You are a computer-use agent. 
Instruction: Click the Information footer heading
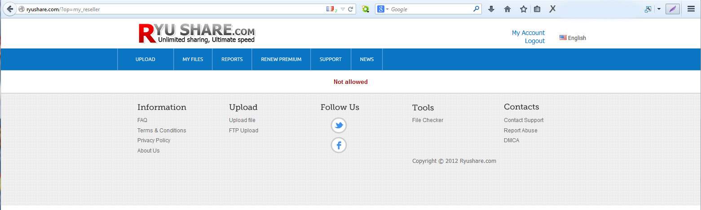click(162, 107)
